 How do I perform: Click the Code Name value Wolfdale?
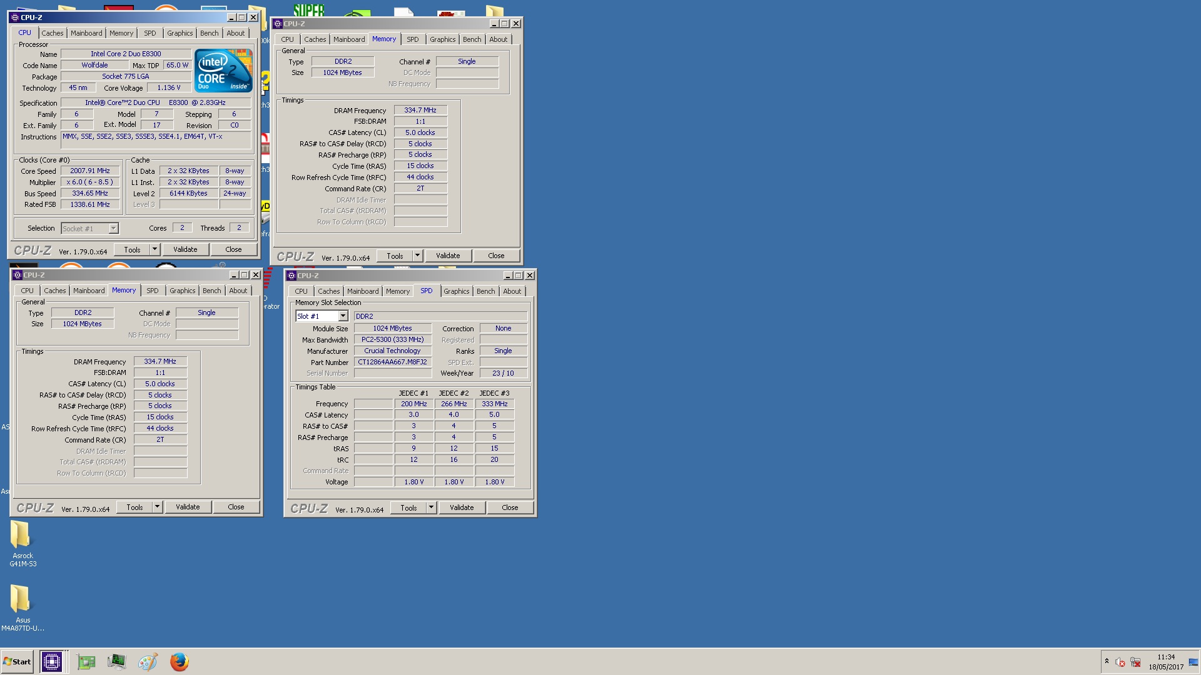[x=94, y=65]
